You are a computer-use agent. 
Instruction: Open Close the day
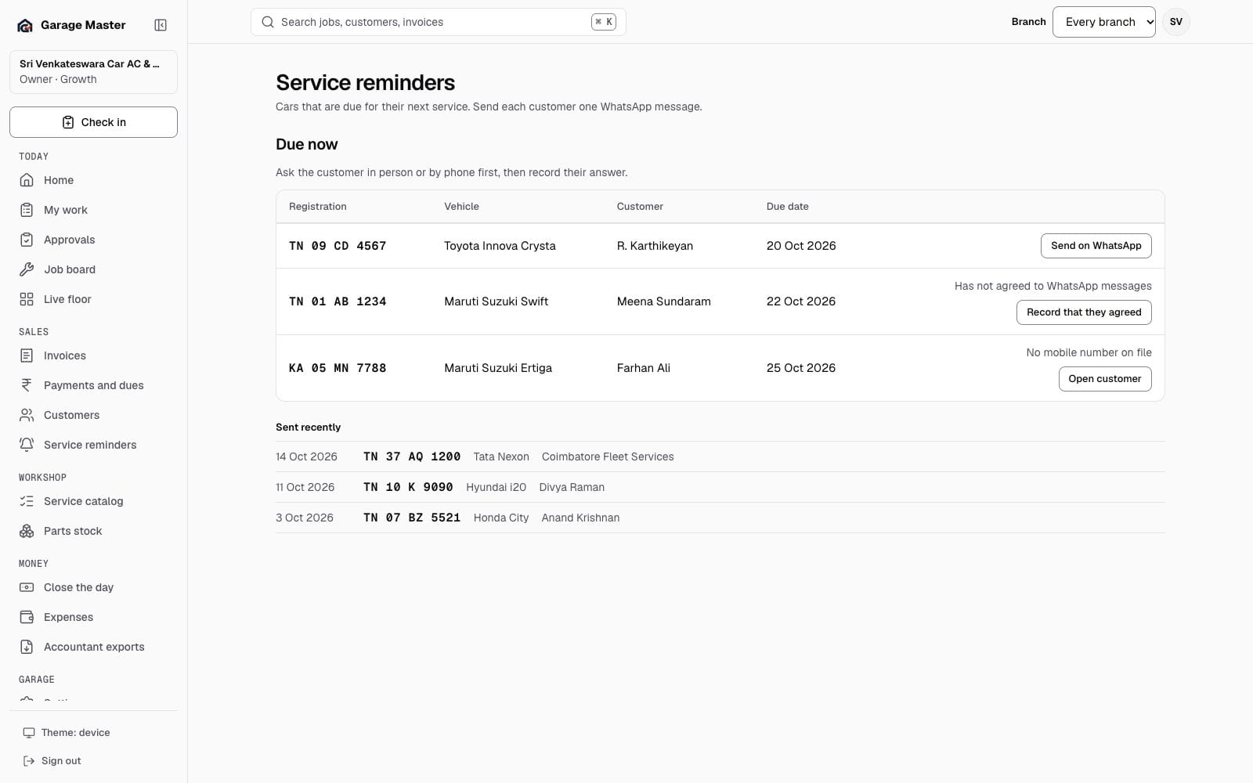click(93, 587)
